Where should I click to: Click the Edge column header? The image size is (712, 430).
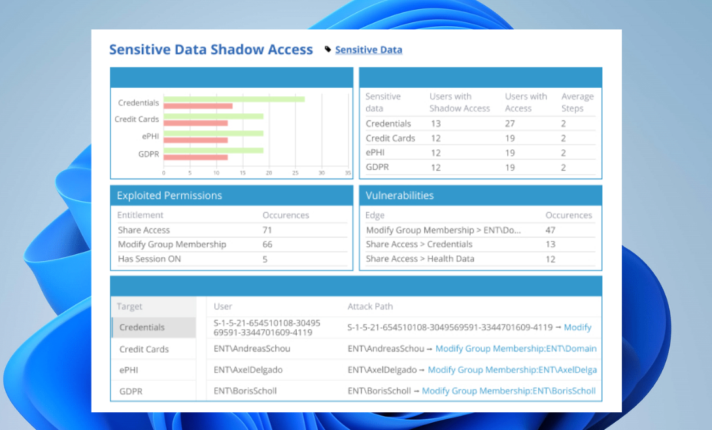click(x=375, y=215)
